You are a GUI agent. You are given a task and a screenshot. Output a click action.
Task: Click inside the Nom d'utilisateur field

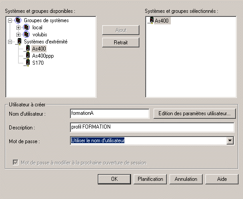pyautogui.click(x=110, y=113)
